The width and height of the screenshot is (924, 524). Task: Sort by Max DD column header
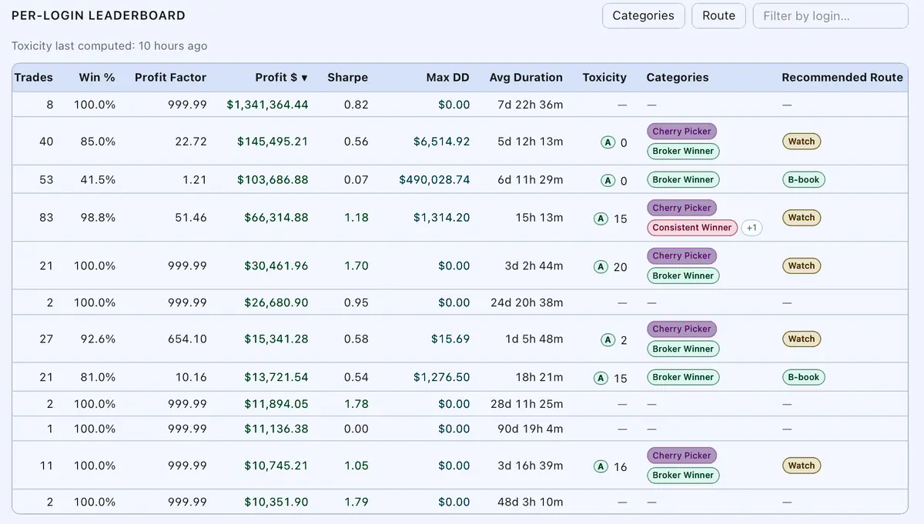(447, 77)
